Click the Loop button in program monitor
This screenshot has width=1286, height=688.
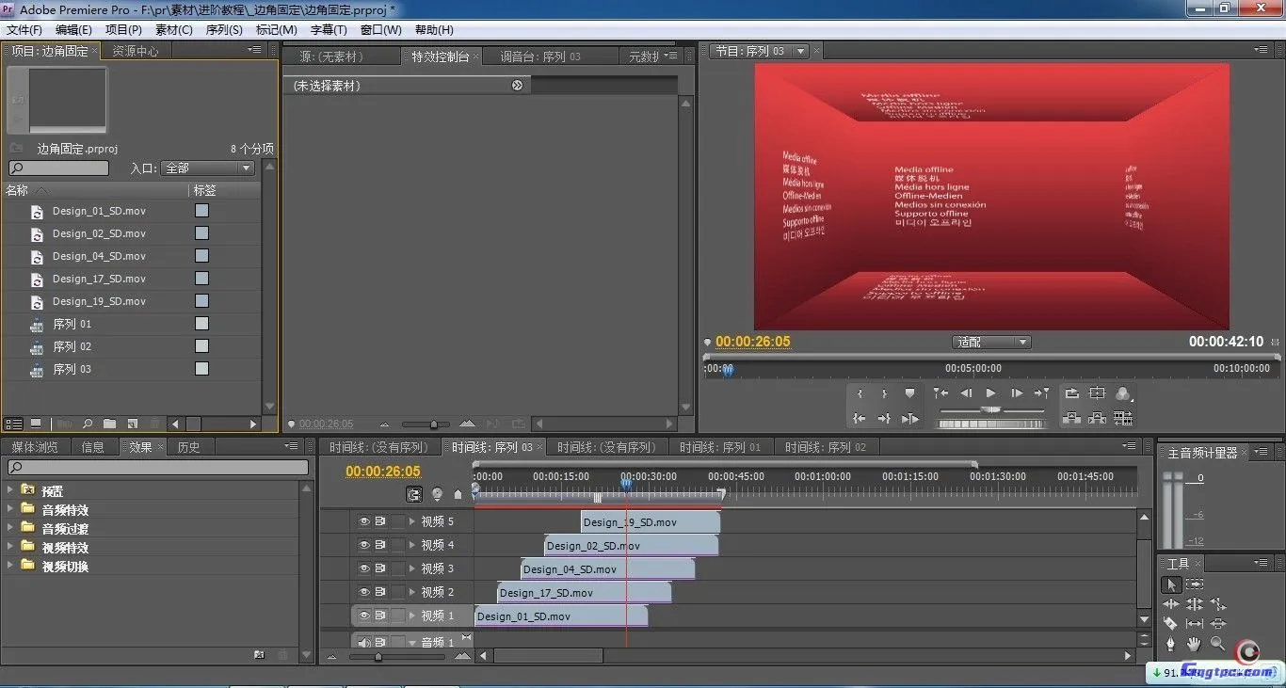[x=1071, y=393]
